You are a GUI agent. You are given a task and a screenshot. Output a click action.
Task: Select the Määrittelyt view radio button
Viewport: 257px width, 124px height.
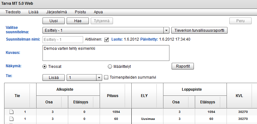(x=110, y=67)
